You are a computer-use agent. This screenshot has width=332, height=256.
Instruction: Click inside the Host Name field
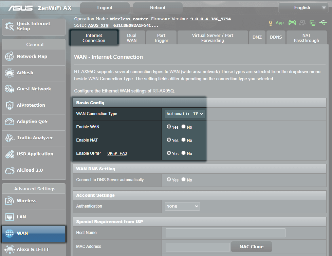point(225,233)
